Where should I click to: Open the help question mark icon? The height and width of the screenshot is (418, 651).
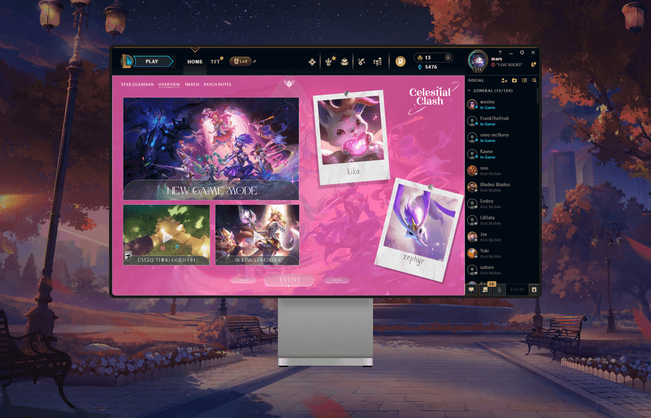tap(500, 53)
